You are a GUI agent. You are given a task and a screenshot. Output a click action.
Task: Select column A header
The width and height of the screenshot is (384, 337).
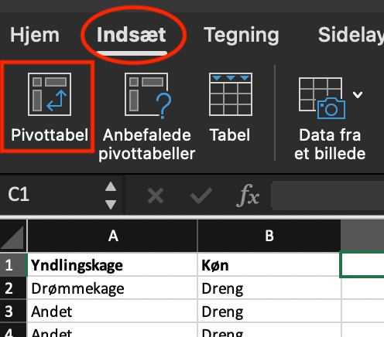point(112,236)
